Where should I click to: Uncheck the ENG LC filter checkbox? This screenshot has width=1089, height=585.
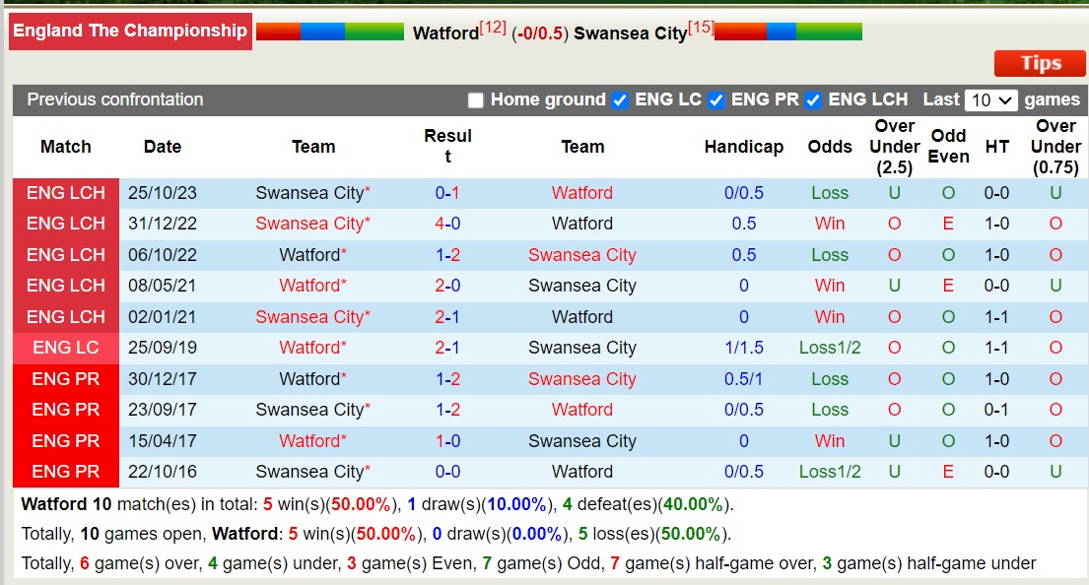(x=620, y=99)
